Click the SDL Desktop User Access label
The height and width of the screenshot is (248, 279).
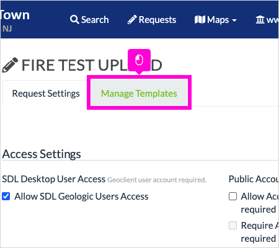(x=54, y=179)
